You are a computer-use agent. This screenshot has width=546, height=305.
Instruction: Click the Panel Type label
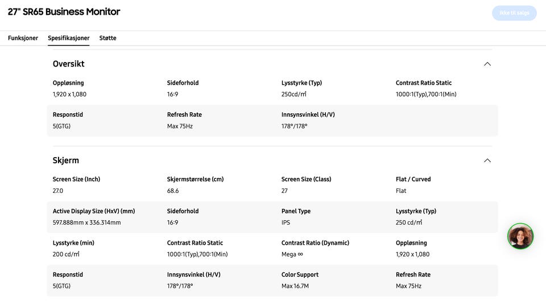tap(296, 211)
